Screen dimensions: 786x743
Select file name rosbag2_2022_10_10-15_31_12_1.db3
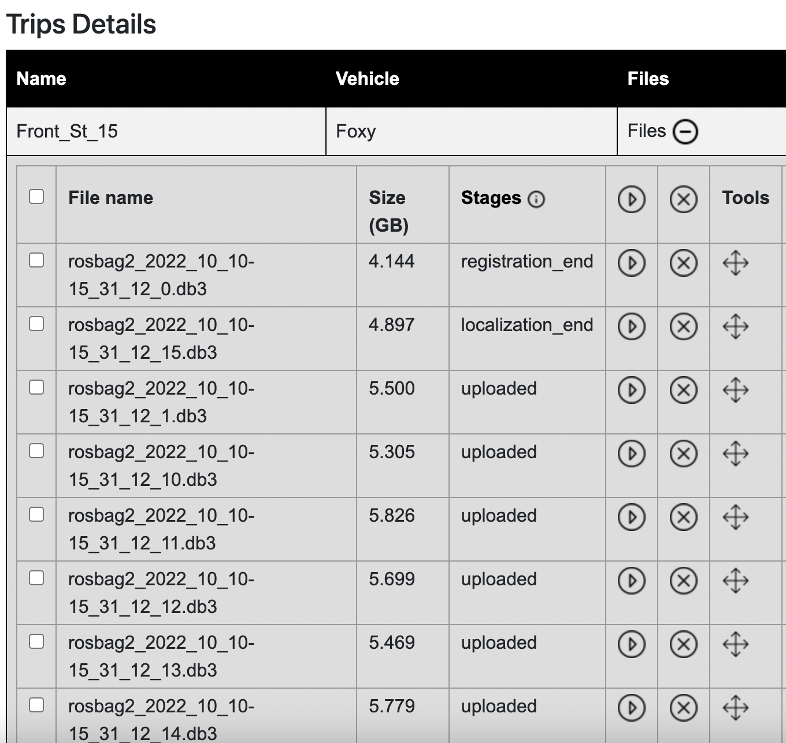[161, 402]
